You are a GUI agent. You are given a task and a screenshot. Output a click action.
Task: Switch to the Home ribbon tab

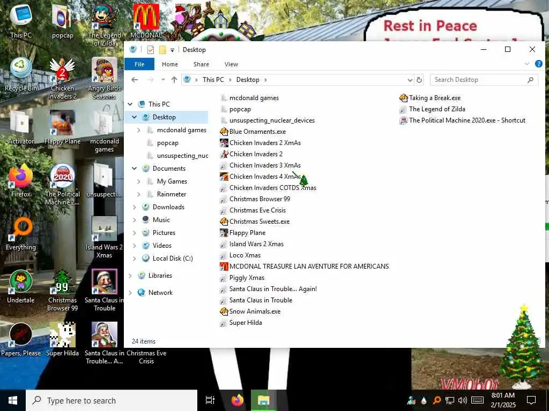tap(170, 64)
